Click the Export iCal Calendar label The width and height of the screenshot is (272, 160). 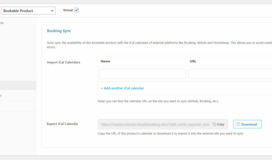pos(63,124)
